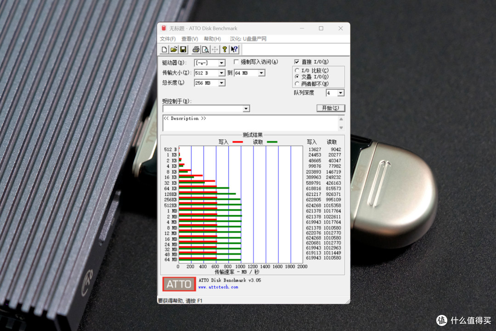
Task: Click the read value 1022611
Action: [332, 217]
